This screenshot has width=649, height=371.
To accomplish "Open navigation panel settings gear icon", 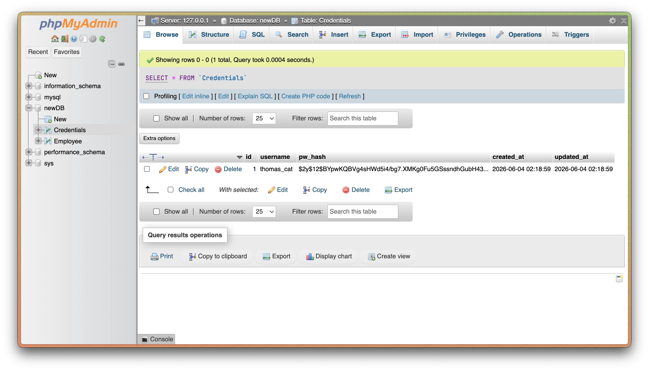I will 93,39.
